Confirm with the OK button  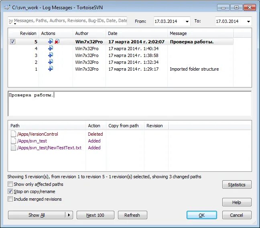point(202,215)
